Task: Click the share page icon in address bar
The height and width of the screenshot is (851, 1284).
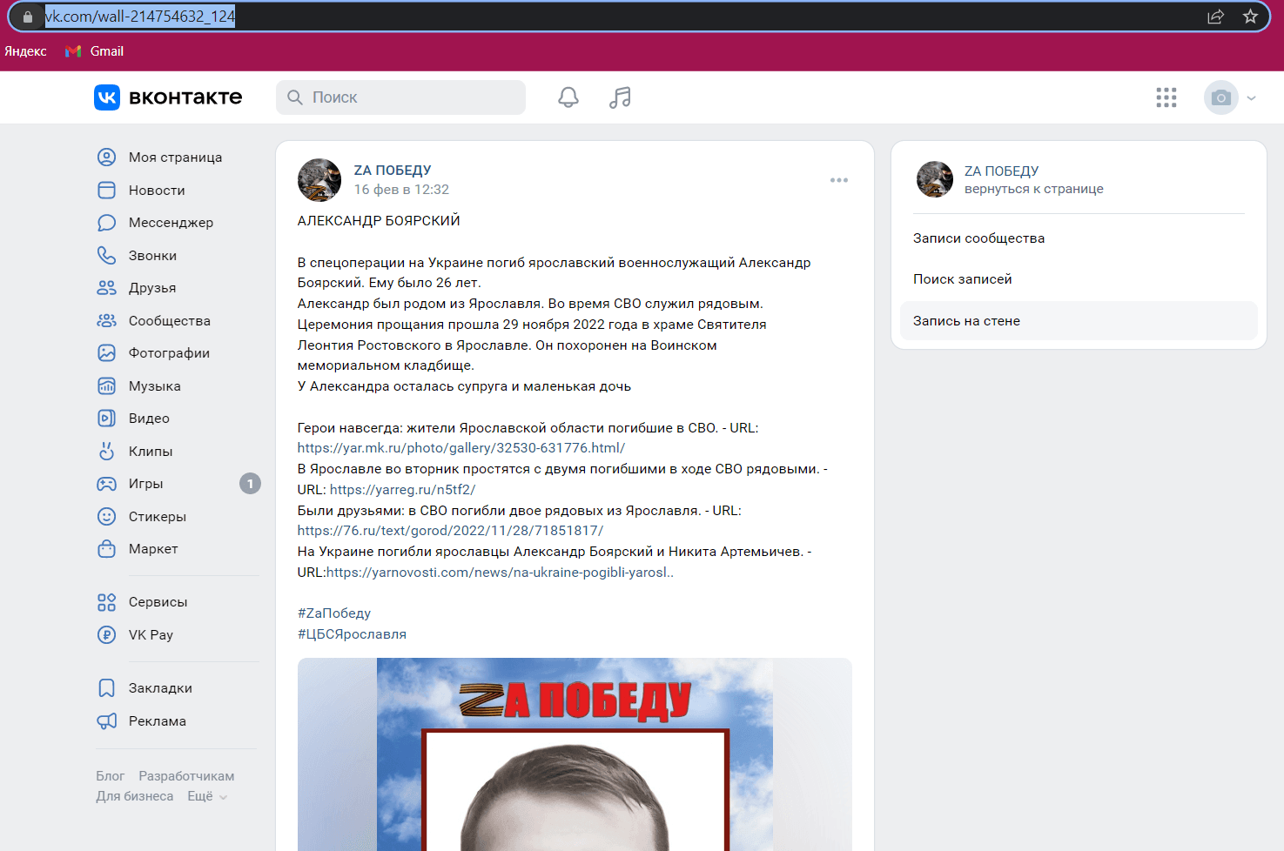Action: 1216,17
